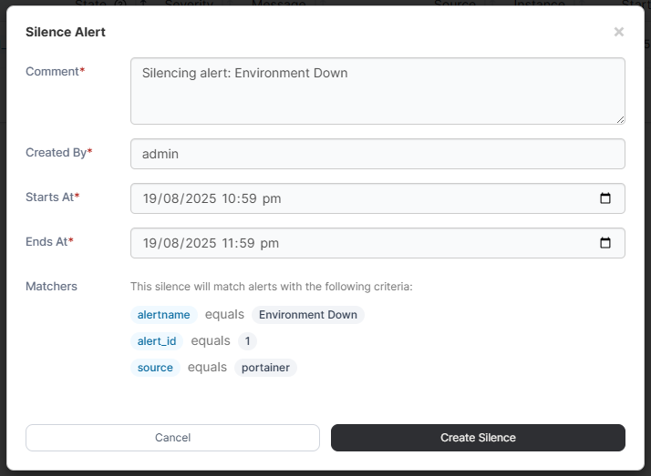
Task: Click the Comment box resize handle
Action: (620, 119)
